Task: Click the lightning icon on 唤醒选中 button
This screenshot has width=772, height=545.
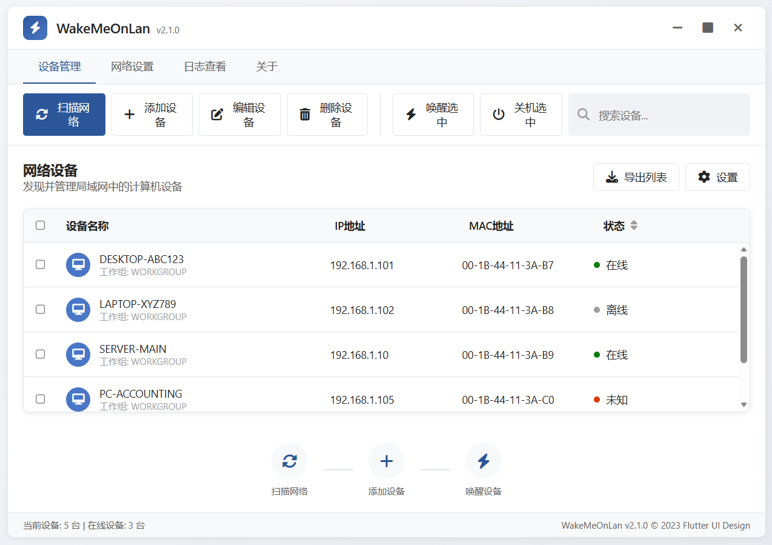Action: pyautogui.click(x=411, y=115)
